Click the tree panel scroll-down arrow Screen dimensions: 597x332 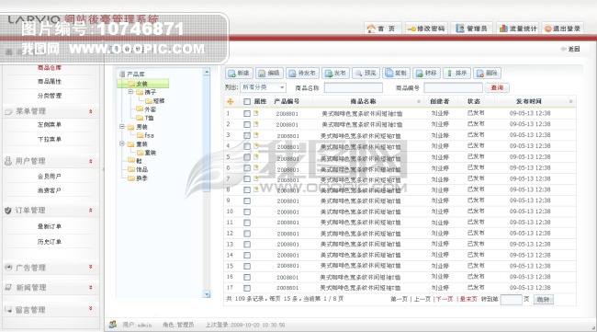(207, 294)
